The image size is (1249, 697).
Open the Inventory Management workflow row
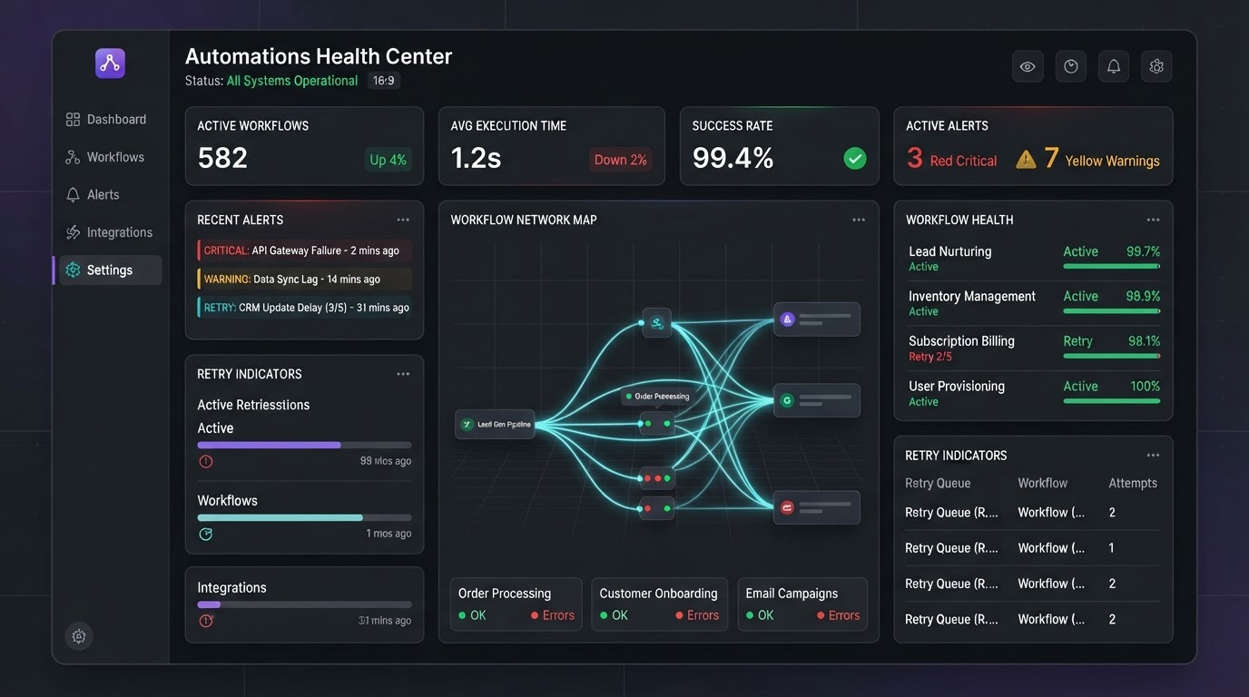click(1034, 303)
